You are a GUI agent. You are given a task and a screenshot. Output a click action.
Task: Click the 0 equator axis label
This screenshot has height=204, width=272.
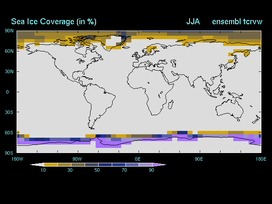tap(7, 92)
